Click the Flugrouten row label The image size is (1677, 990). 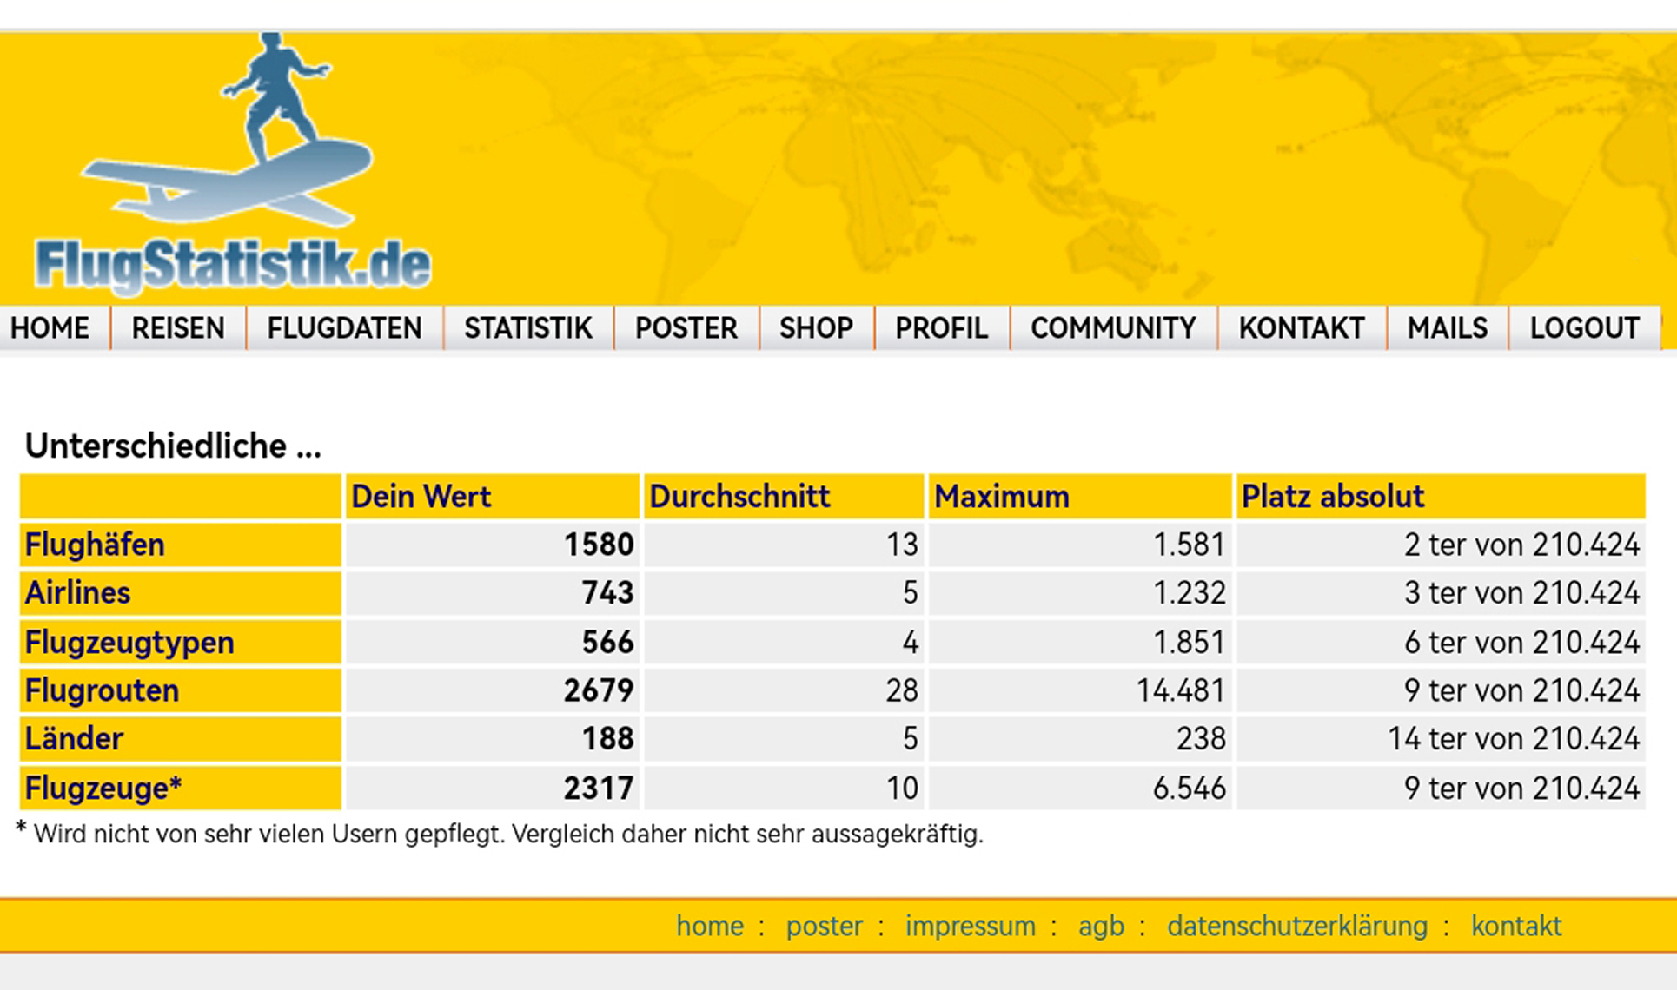pos(102,690)
